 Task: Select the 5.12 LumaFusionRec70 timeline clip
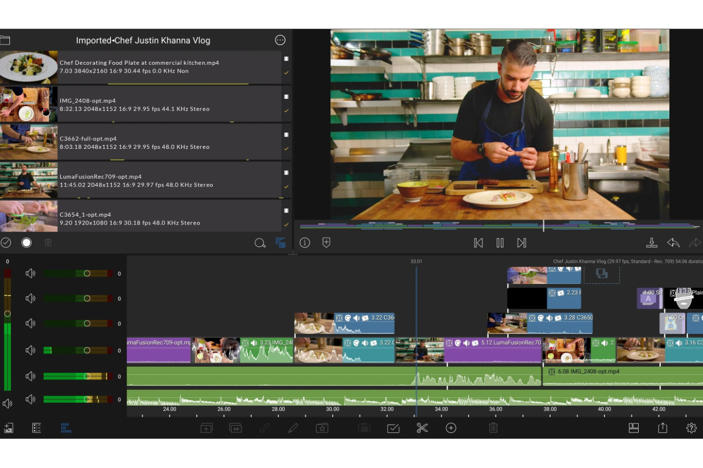pyautogui.click(x=468, y=350)
